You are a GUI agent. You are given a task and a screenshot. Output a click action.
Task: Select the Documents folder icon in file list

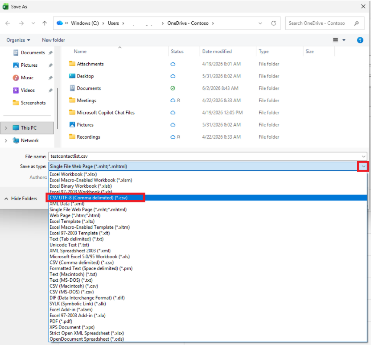(72, 88)
